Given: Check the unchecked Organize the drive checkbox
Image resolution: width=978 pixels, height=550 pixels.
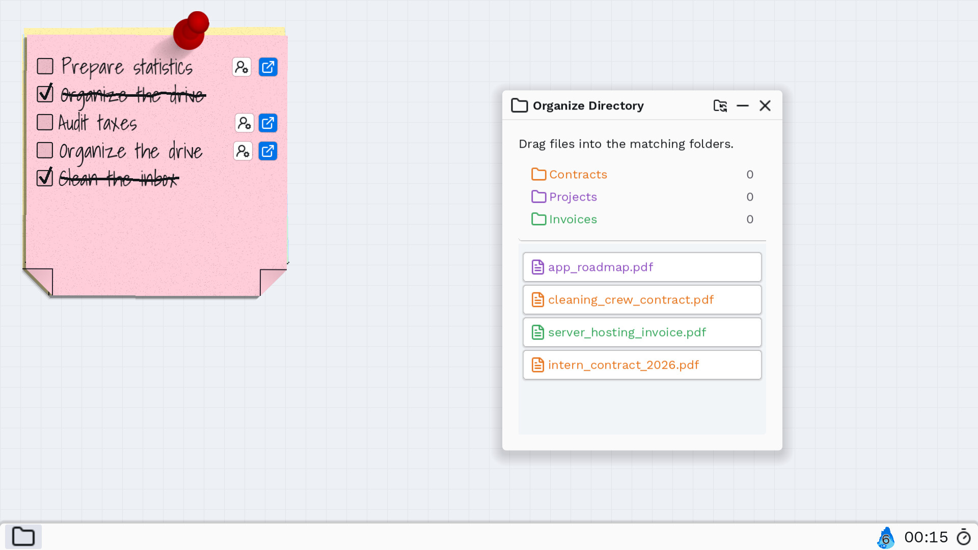Looking at the screenshot, I should click(45, 150).
